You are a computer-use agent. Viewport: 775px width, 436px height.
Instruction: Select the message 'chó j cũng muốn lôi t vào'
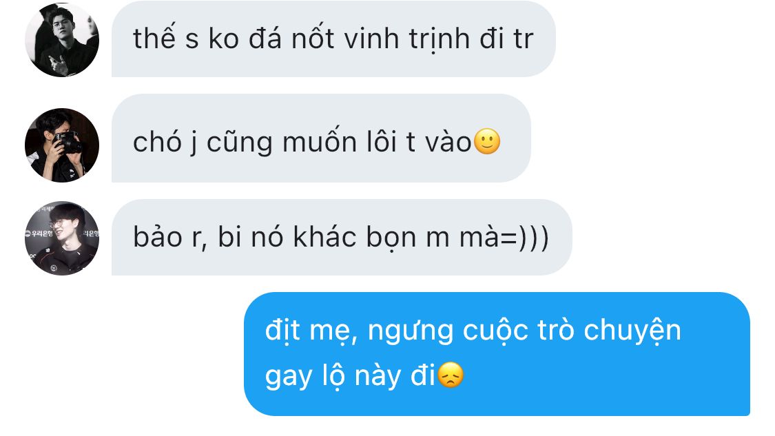(x=321, y=138)
